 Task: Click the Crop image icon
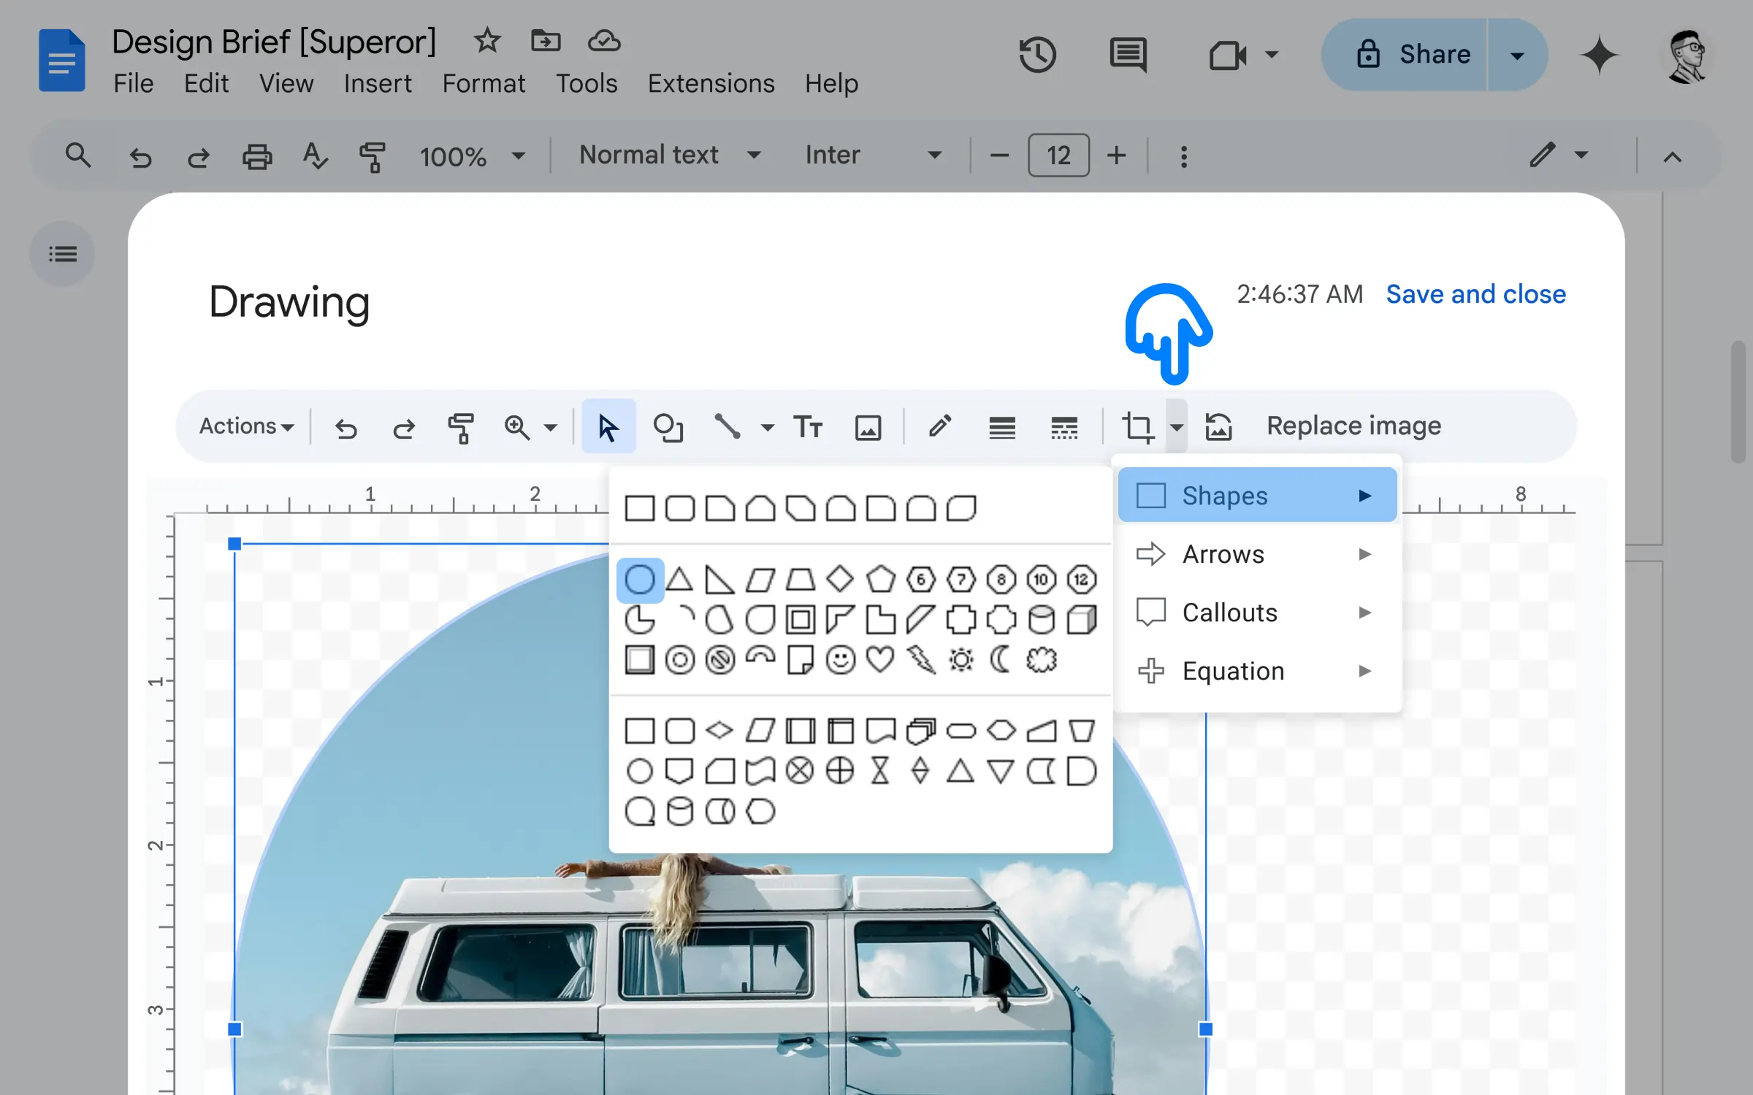[1137, 428]
